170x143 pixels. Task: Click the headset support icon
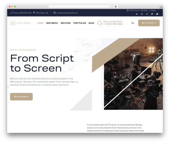100,23
